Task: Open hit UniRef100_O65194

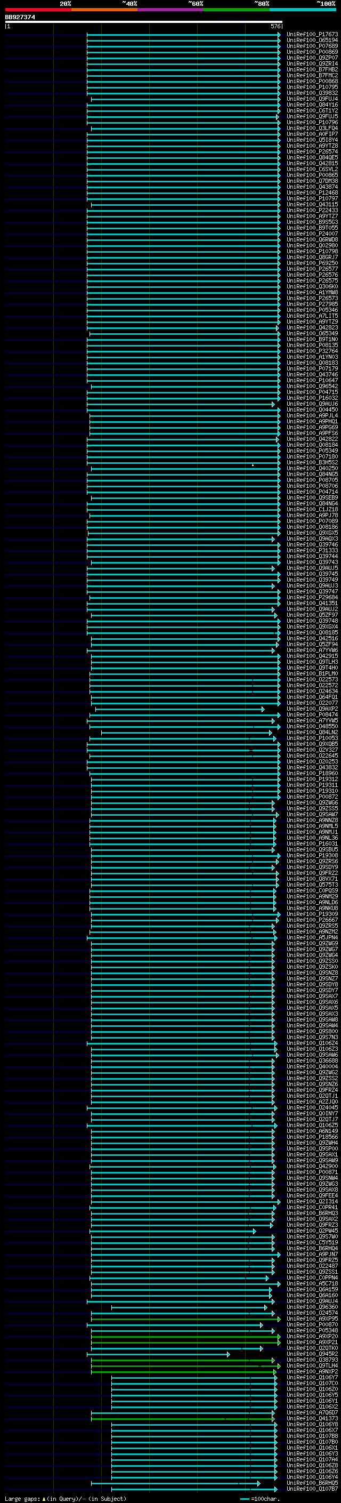Action: point(312,41)
